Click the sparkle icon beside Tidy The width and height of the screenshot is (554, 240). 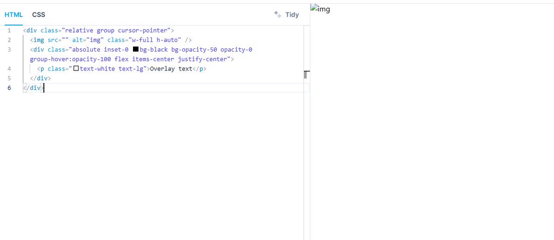tap(278, 14)
